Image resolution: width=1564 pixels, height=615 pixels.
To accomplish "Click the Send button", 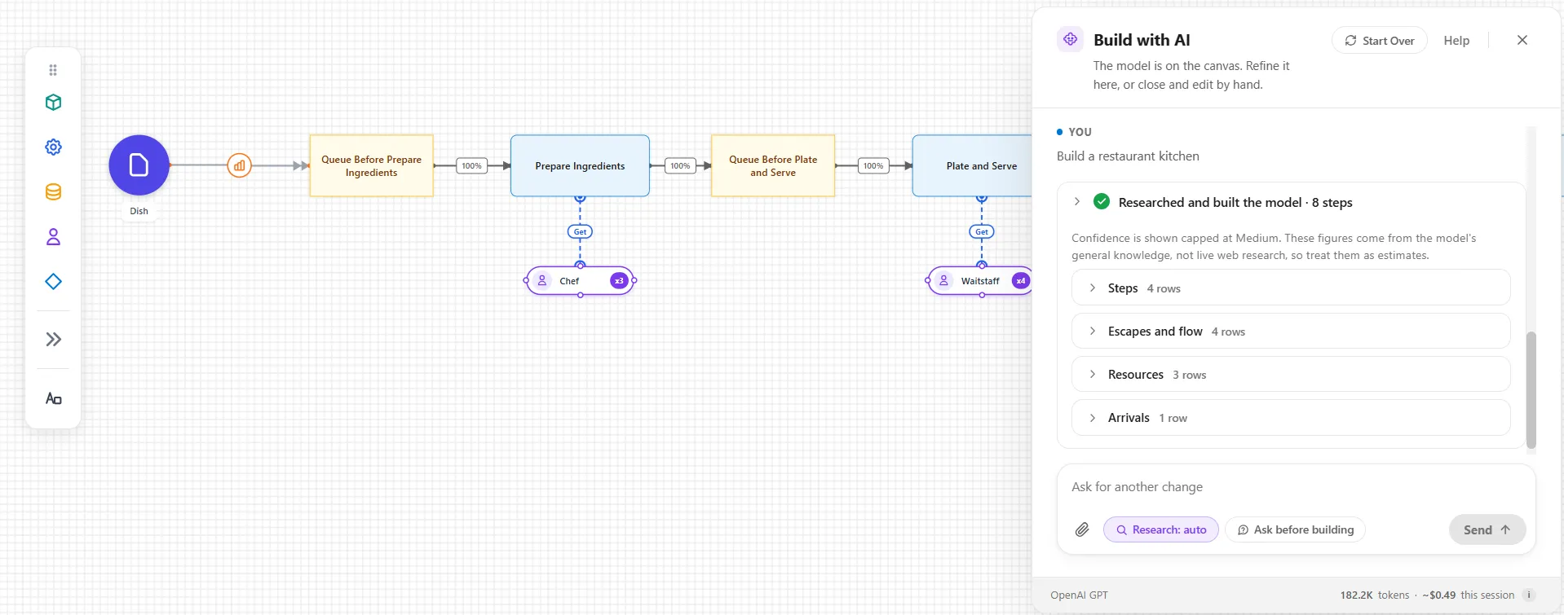I will pos(1487,529).
